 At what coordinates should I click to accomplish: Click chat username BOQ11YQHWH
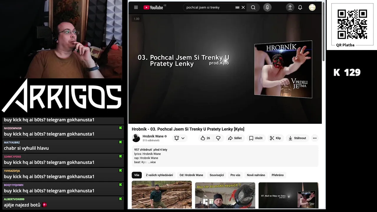[14, 185]
